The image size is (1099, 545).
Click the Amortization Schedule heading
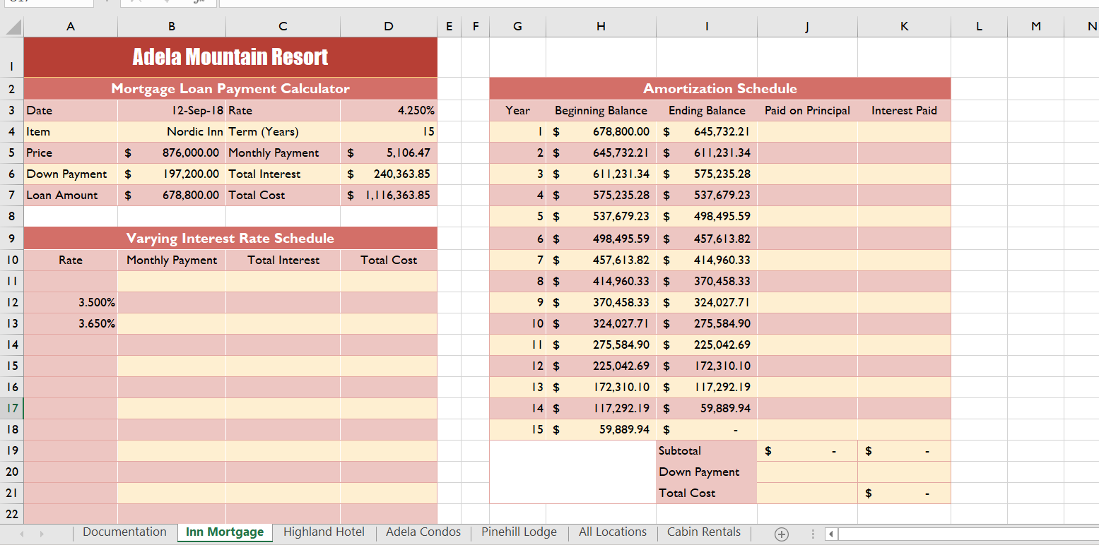720,89
